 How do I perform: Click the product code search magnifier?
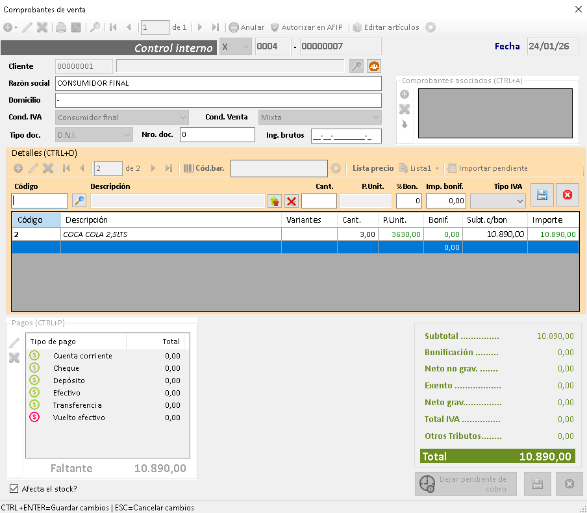tap(79, 201)
